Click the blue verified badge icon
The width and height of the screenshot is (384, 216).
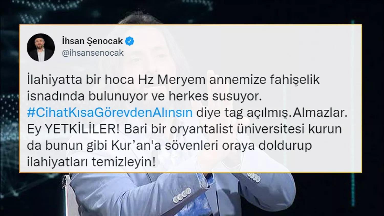pos(130,41)
